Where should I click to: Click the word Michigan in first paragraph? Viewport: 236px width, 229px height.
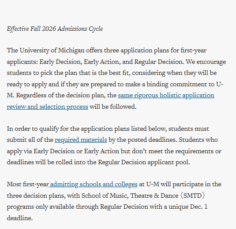point(71,51)
